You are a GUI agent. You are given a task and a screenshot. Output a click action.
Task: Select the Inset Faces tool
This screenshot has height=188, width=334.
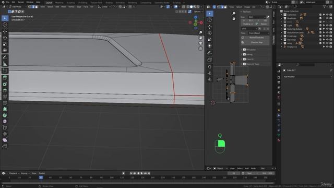coord(5,84)
